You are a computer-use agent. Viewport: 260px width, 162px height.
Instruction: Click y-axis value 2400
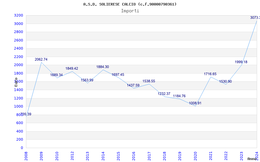[x=19, y=48]
